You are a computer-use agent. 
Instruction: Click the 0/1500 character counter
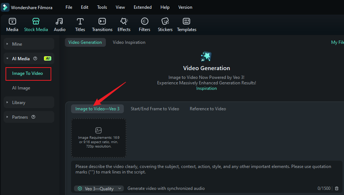point(324,188)
